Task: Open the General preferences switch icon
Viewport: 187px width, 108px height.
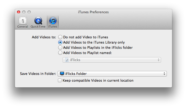Action: click(23, 21)
